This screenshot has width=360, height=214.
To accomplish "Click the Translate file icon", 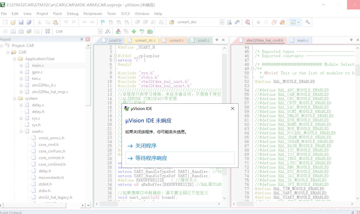I will [x=5, y=31].
